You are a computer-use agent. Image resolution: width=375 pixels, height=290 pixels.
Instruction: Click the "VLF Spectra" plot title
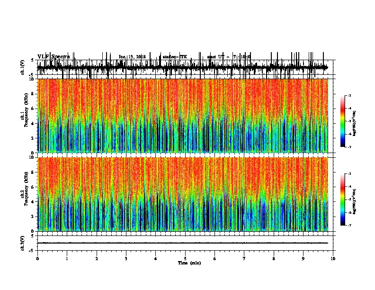[x=54, y=56]
